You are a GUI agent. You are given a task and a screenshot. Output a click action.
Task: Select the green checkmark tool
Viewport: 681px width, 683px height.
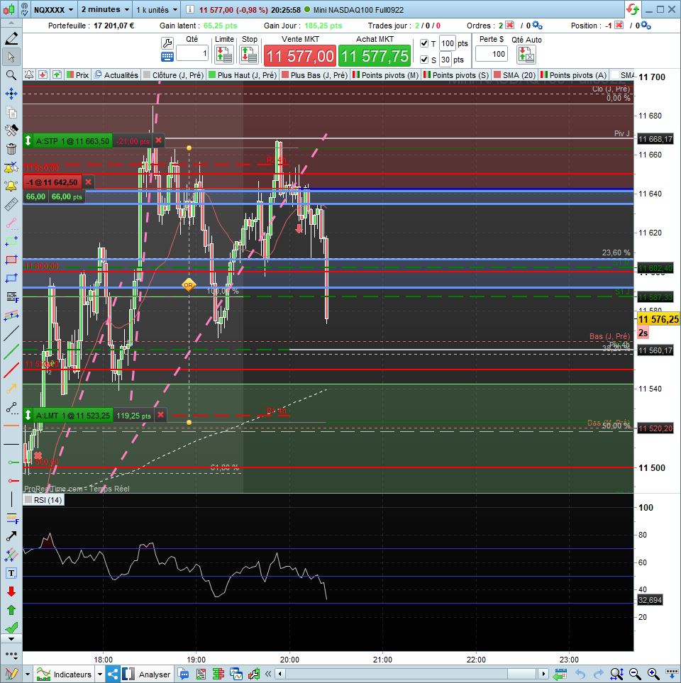[x=11, y=627]
